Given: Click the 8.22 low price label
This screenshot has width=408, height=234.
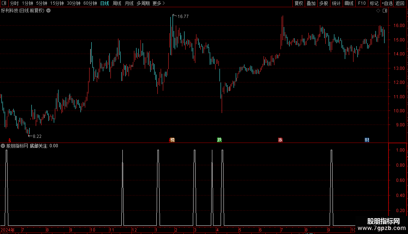Looking at the screenshot, I should click(x=37, y=136).
